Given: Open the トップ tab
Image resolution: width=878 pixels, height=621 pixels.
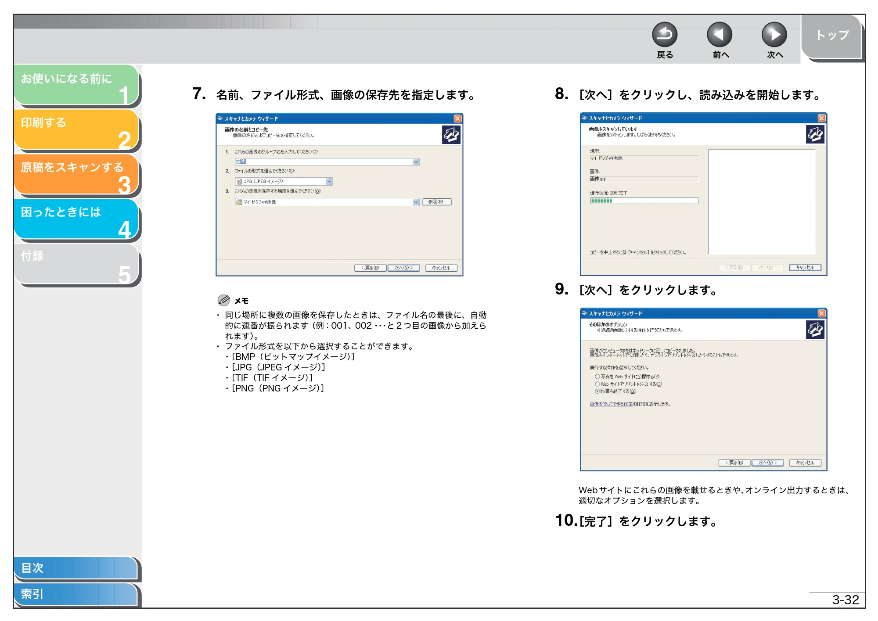Looking at the screenshot, I should [x=832, y=36].
